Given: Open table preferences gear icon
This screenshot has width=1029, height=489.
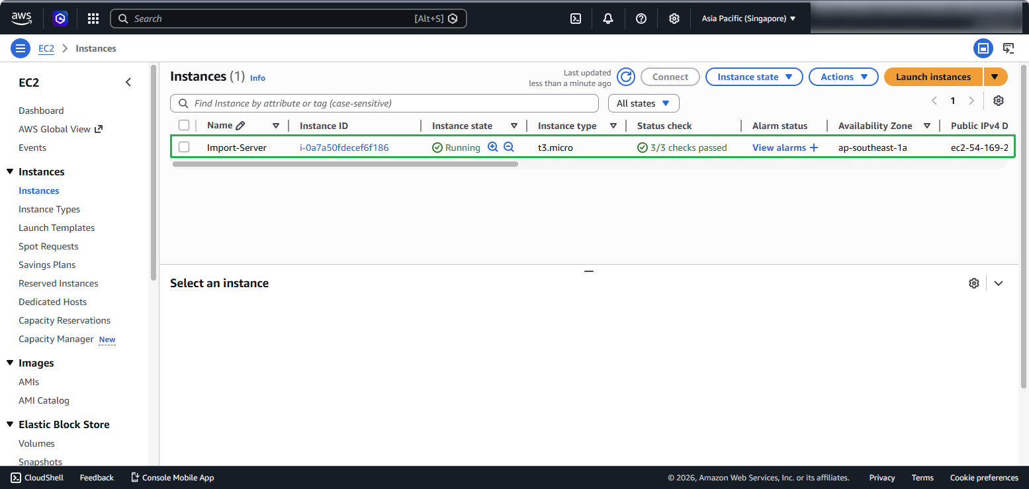Looking at the screenshot, I should click(999, 101).
